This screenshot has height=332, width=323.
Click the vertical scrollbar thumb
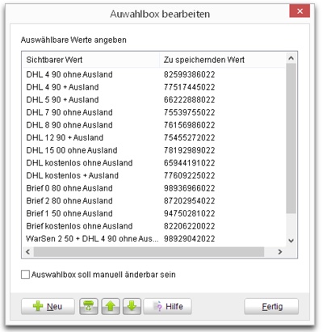pos(291,139)
